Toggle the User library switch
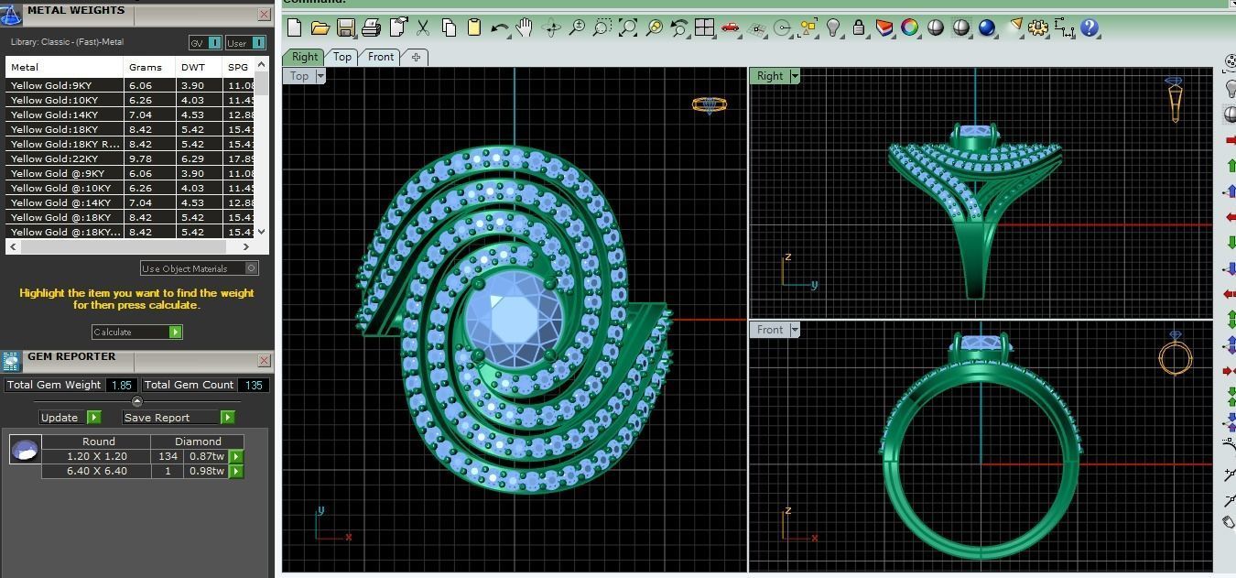The image size is (1236, 578). (245, 42)
